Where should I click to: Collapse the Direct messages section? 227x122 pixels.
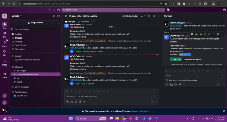(22, 87)
